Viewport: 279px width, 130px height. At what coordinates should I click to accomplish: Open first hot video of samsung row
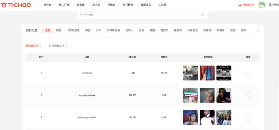(x=190, y=73)
